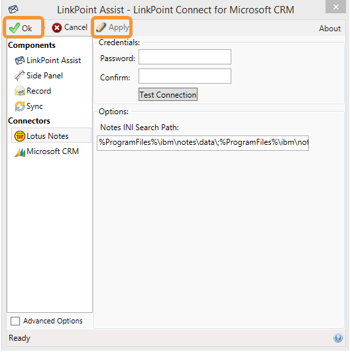
Task: Focus the Confirm password field
Action: [185, 76]
